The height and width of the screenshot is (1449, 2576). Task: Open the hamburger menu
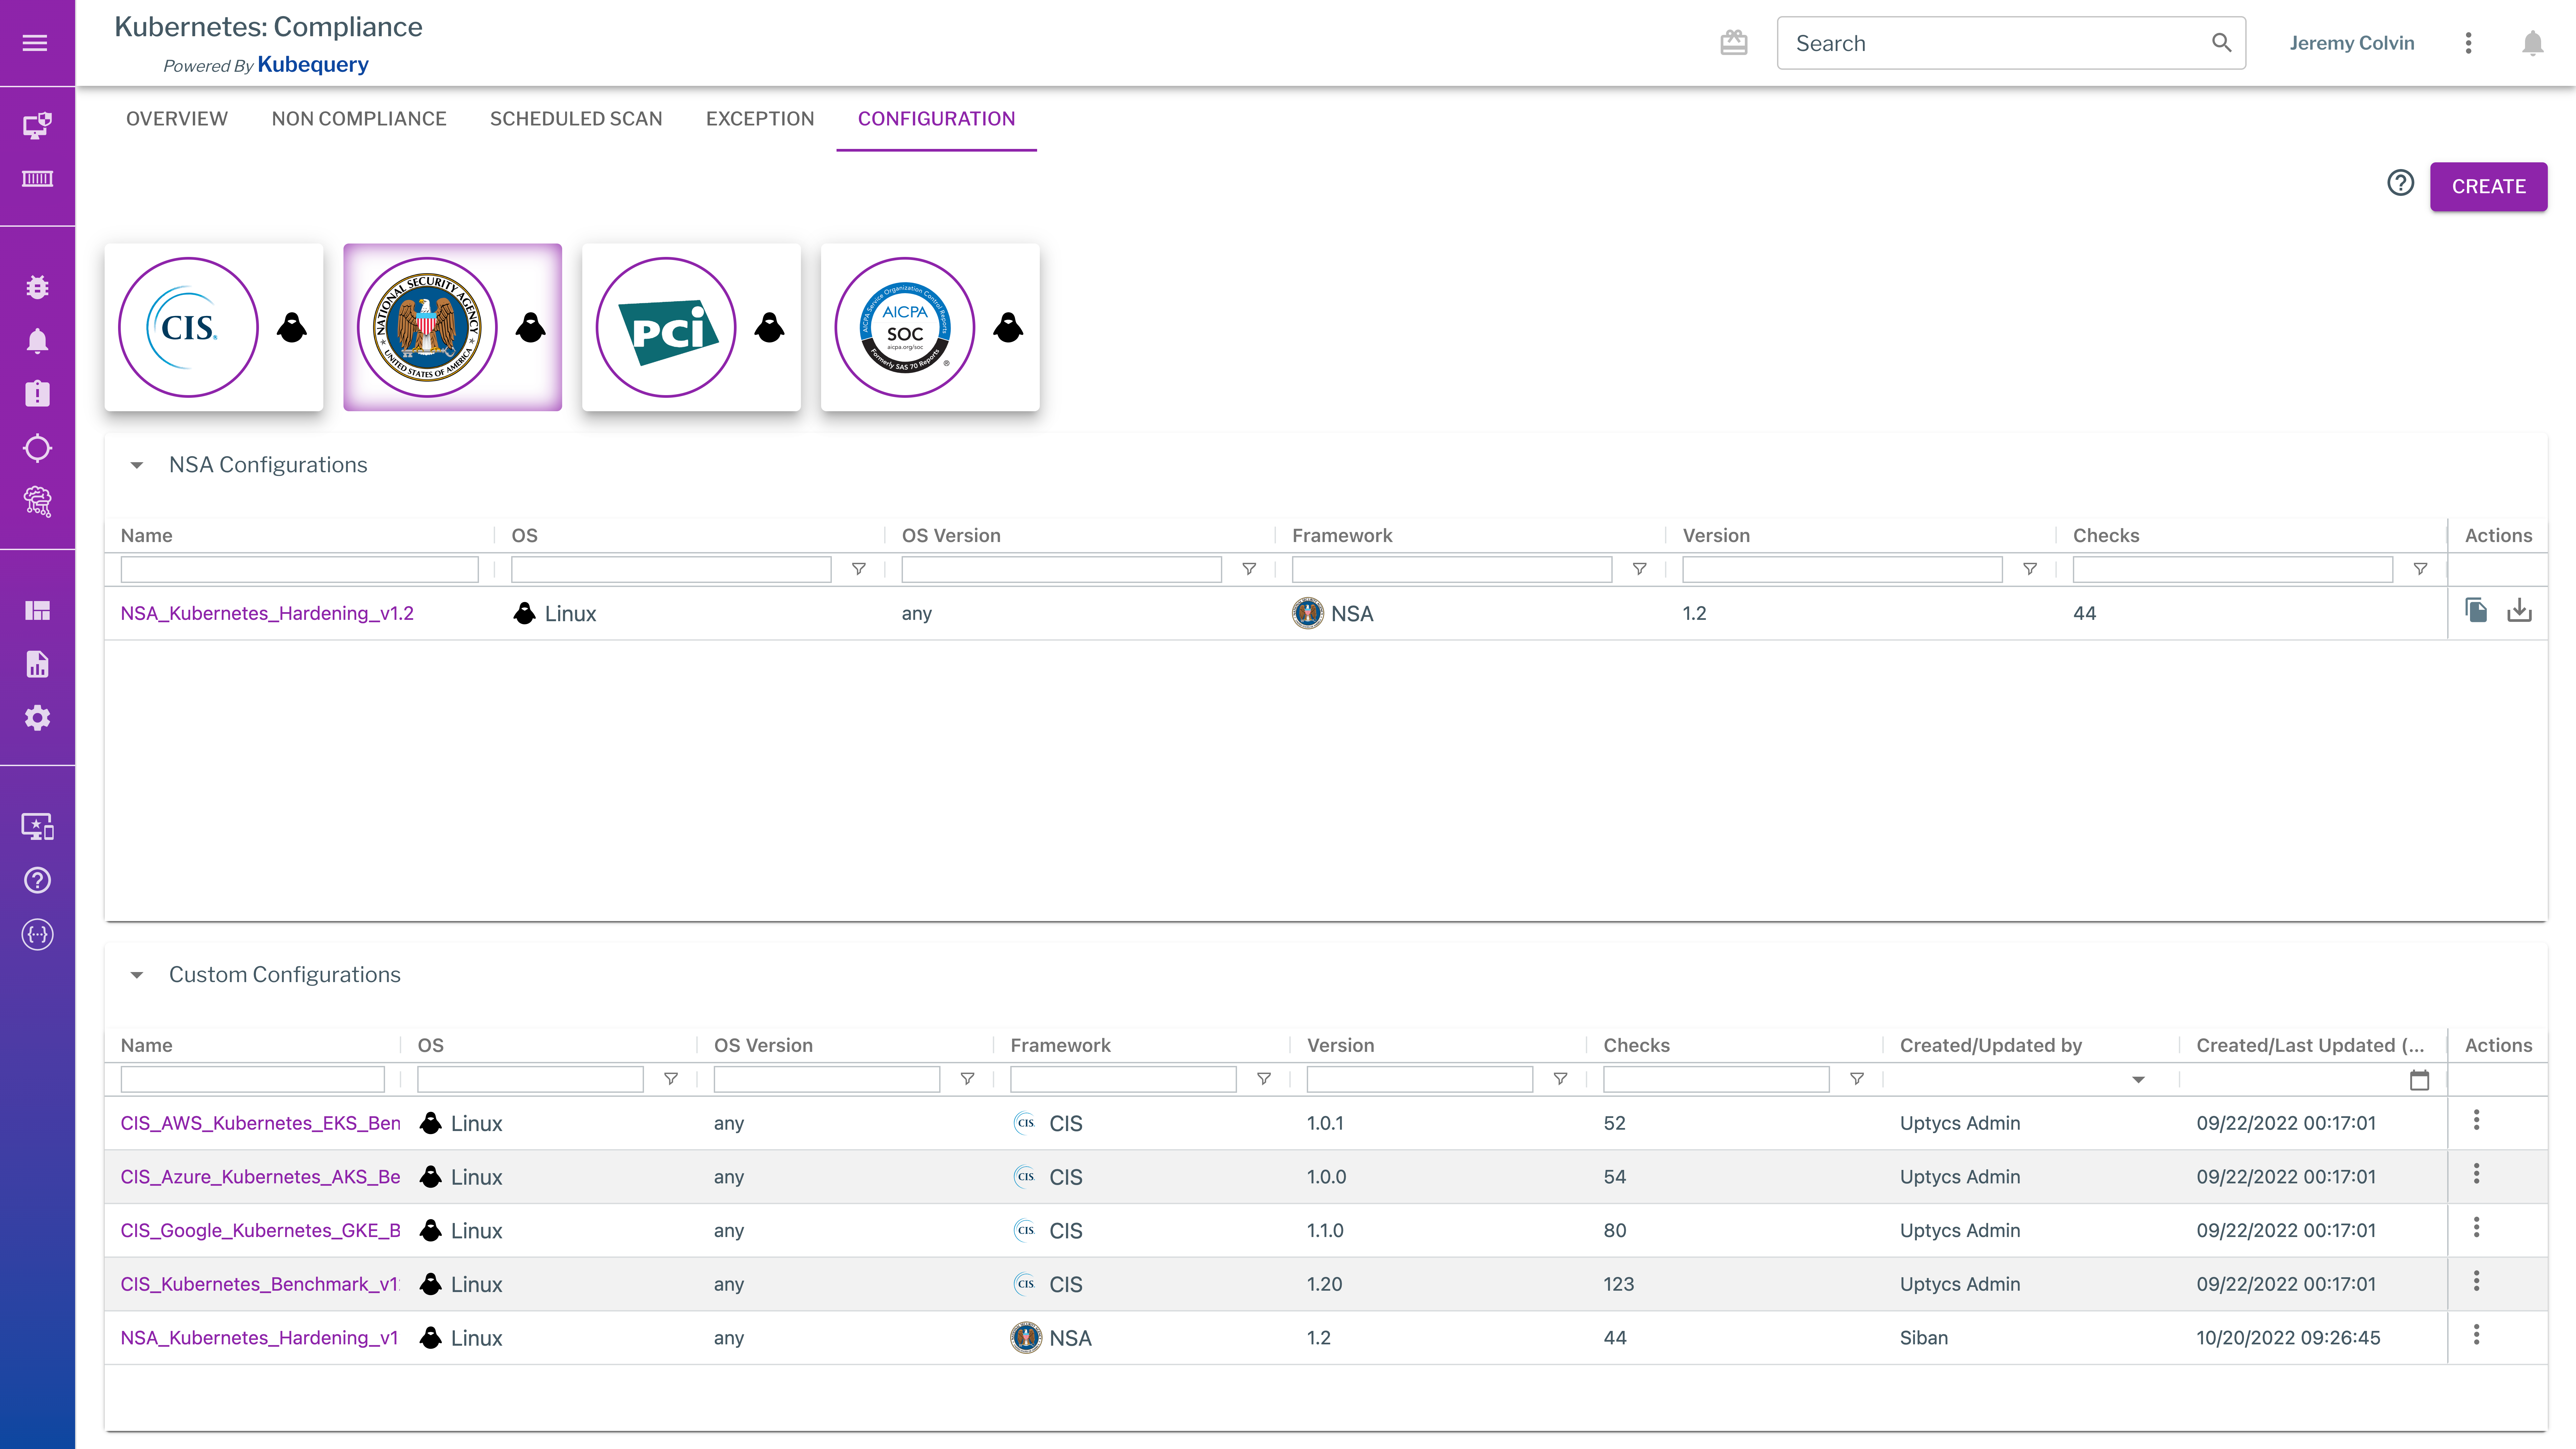[35, 43]
